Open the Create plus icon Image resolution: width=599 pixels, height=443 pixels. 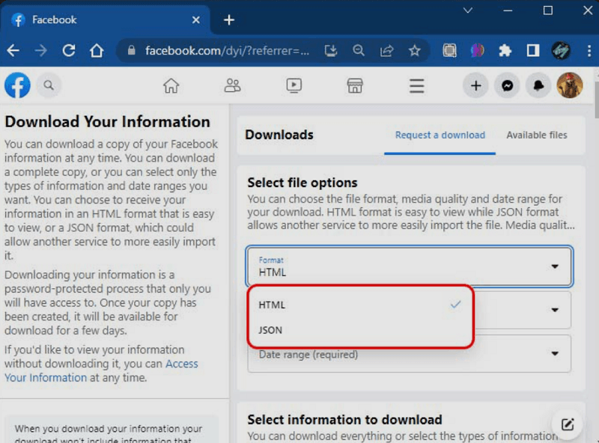(475, 85)
